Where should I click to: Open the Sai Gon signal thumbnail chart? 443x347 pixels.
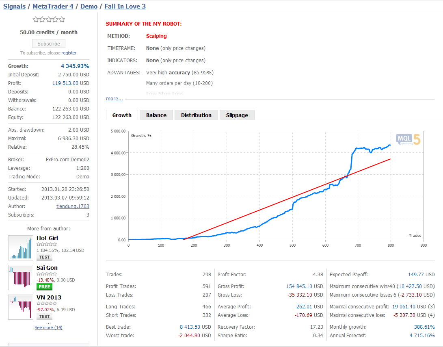click(21, 278)
